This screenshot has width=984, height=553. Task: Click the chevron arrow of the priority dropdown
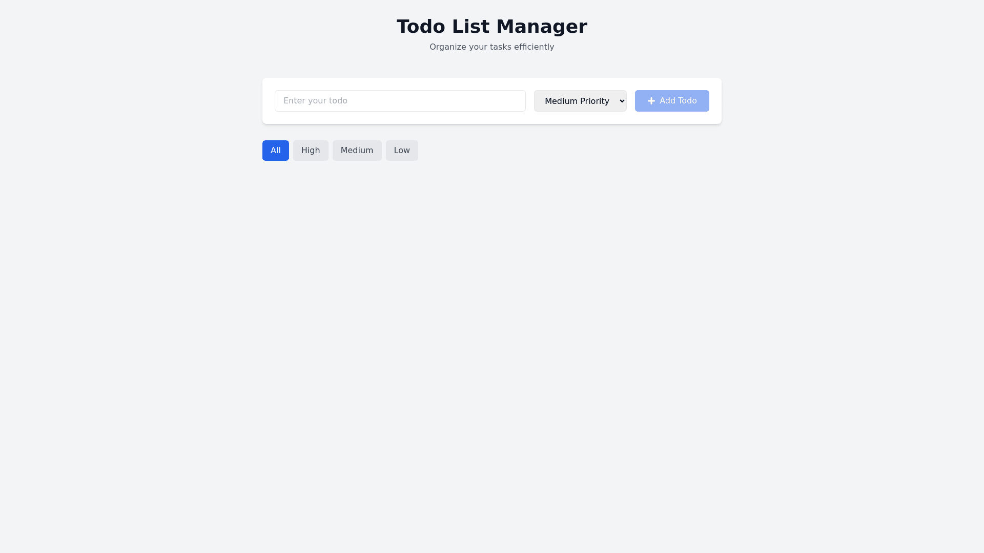pyautogui.click(x=622, y=101)
